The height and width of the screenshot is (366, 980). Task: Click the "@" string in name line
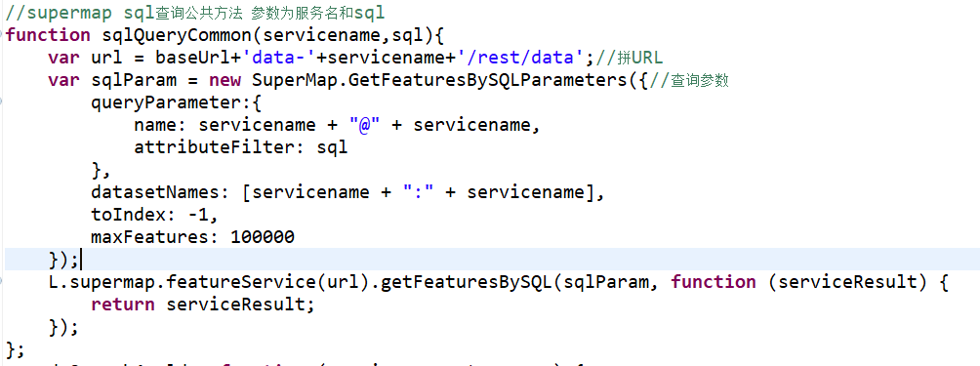coord(365,125)
